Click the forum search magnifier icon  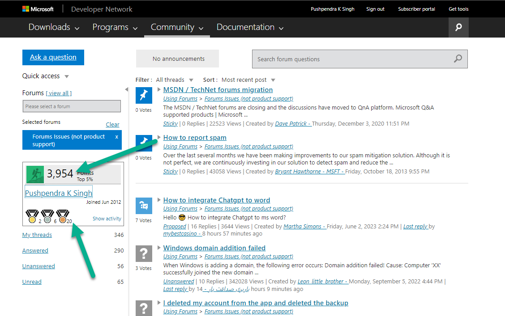click(458, 59)
